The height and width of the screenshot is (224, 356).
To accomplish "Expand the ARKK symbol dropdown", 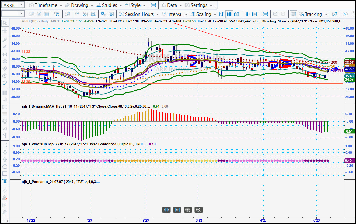I will click(21, 5).
